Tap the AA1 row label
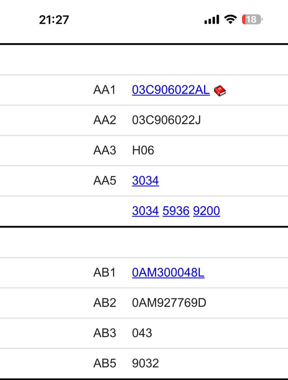The height and width of the screenshot is (380, 288). pyautogui.click(x=104, y=90)
